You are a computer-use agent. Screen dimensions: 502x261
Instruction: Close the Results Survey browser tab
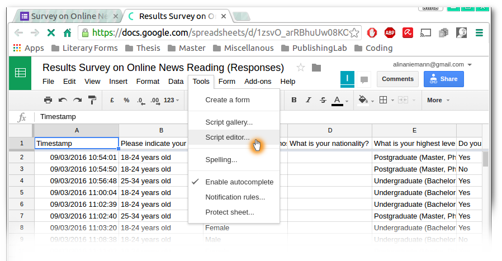tap(224, 16)
